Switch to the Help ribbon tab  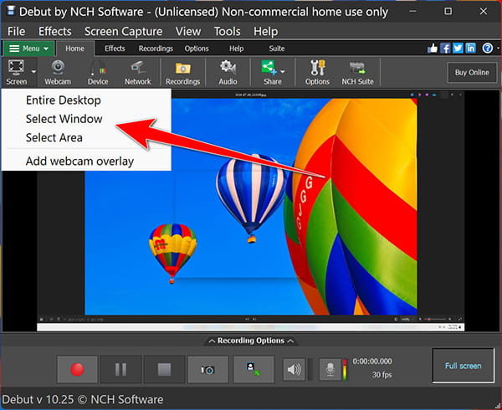(x=236, y=49)
